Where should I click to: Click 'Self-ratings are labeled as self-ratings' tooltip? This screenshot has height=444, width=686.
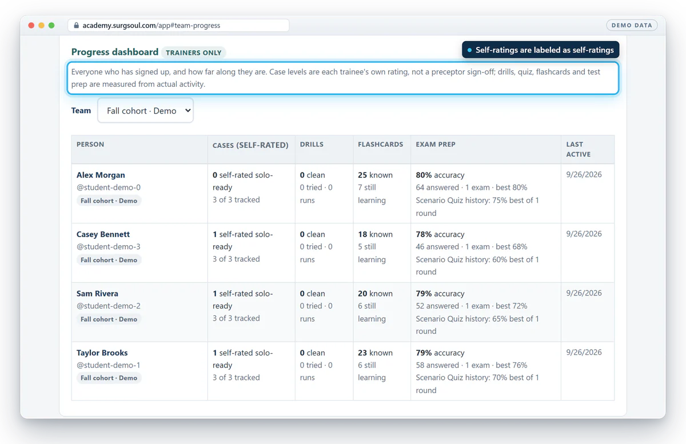click(x=540, y=50)
